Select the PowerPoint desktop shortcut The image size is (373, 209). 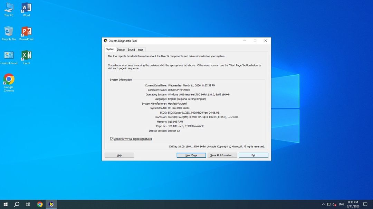coord(26,33)
